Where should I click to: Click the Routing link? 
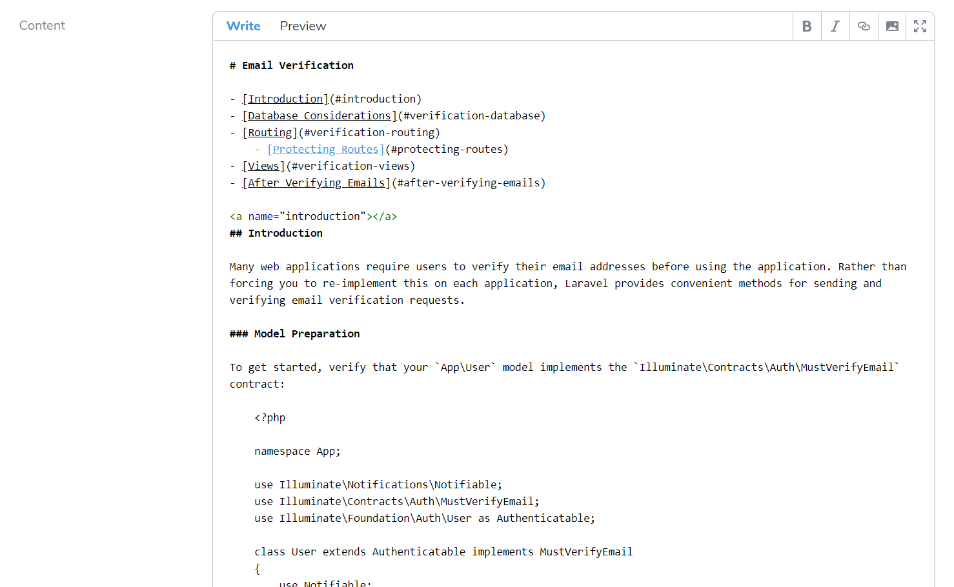click(x=269, y=132)
